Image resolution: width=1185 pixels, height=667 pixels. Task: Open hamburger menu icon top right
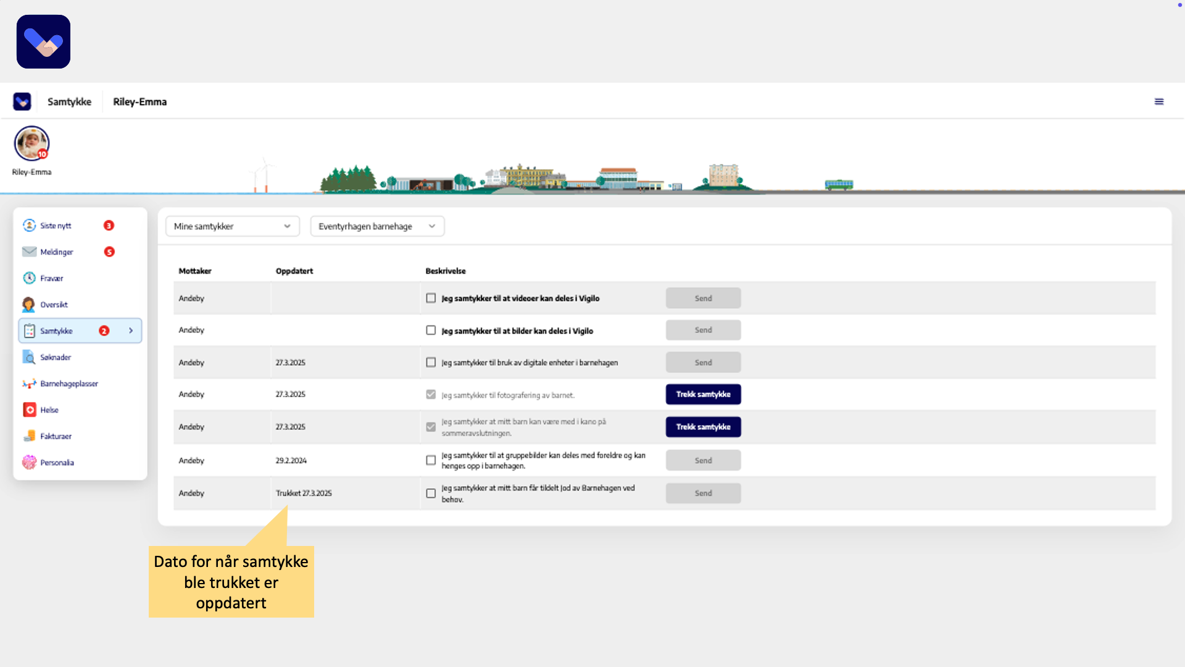pyautogui.click(x=1159, y=102)
